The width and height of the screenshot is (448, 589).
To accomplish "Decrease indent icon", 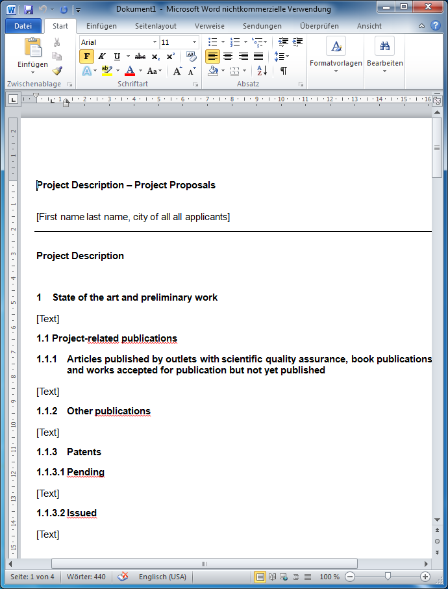I will pyautogui.click(x=283, y=42).
